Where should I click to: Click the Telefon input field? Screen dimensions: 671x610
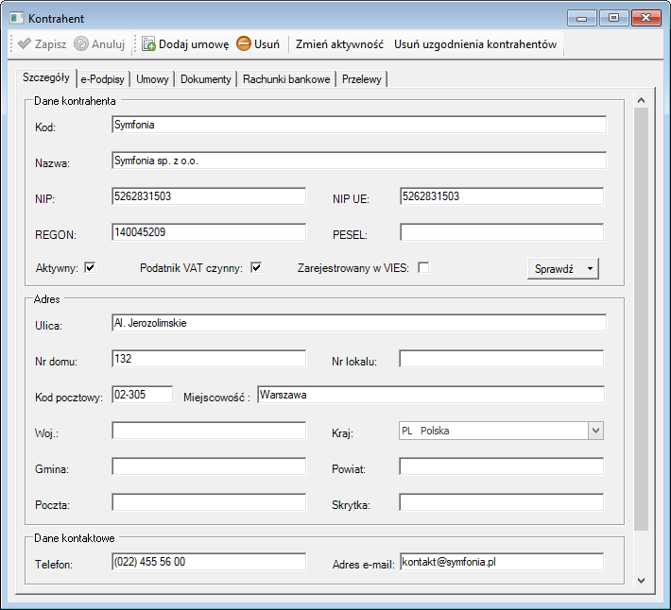[x=209, y=562]
